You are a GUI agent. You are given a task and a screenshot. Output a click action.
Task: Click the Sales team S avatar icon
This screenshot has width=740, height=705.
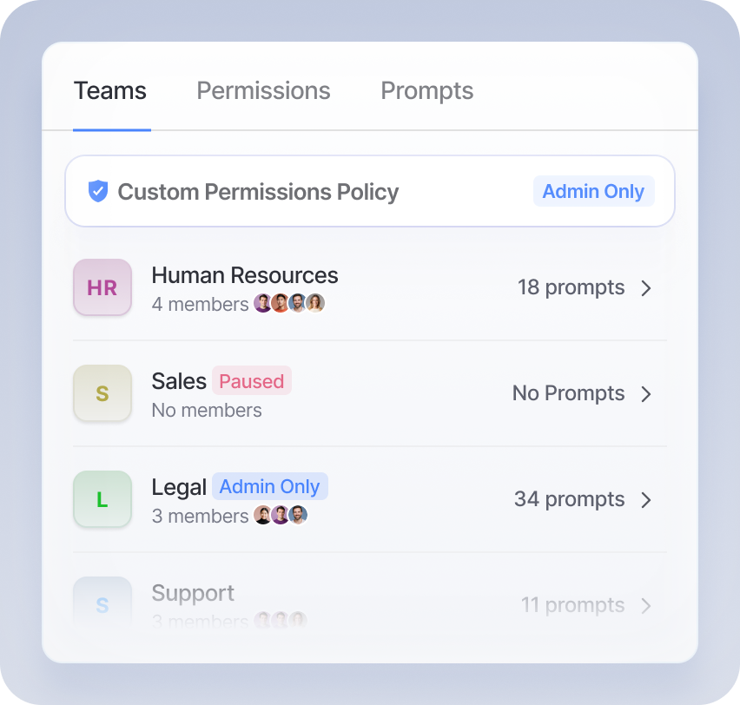click(x=102, y=393)
